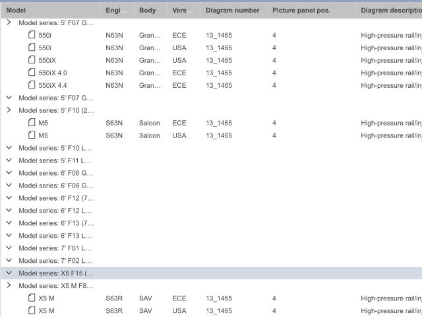Toggle the chevron for Model series 5' F10 (2...
Viewport: 422px width, 317px height.
pyautogui.click(x=9, y=110)
